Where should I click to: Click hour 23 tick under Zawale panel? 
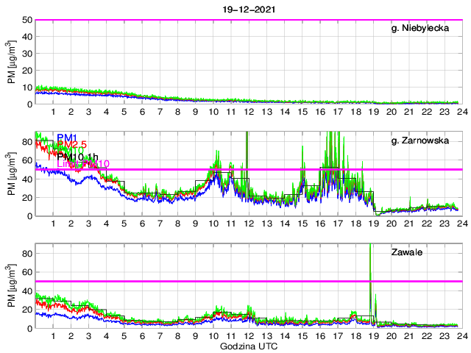pos(445,336)
